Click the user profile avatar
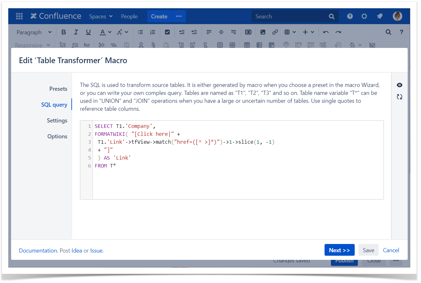 (397, 16)
